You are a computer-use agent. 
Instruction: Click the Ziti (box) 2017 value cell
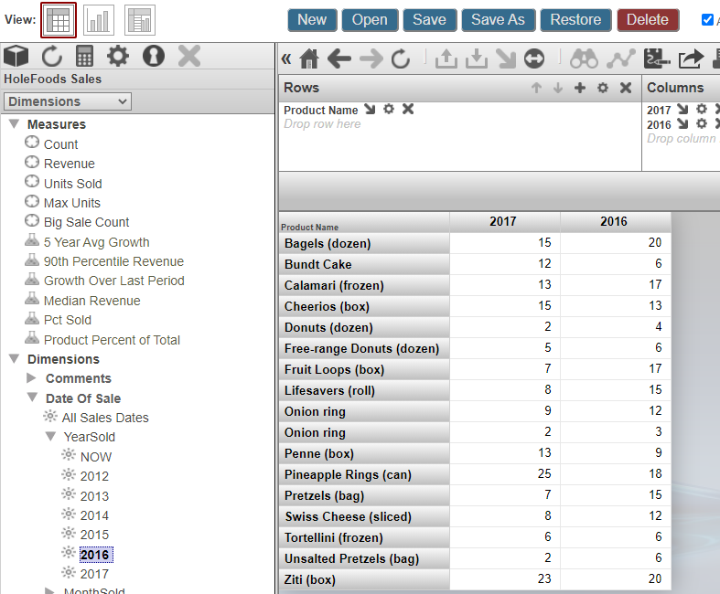click(504, 579)
